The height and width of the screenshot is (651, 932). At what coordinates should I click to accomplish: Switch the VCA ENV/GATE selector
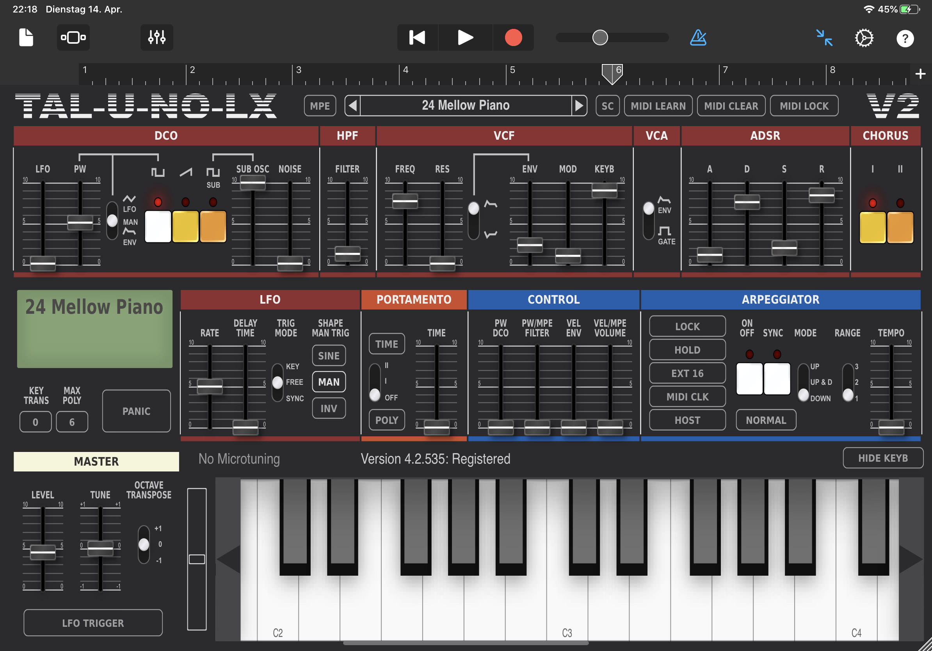pos(649,220)
